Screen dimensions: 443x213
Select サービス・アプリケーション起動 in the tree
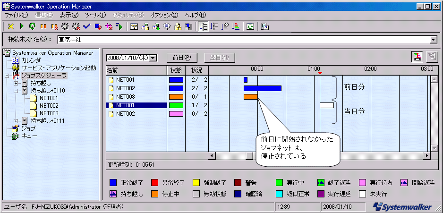pyautogui.click(x=59, y=68)
